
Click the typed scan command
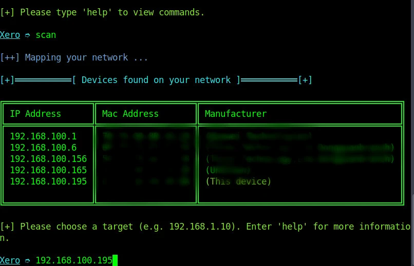46,35
